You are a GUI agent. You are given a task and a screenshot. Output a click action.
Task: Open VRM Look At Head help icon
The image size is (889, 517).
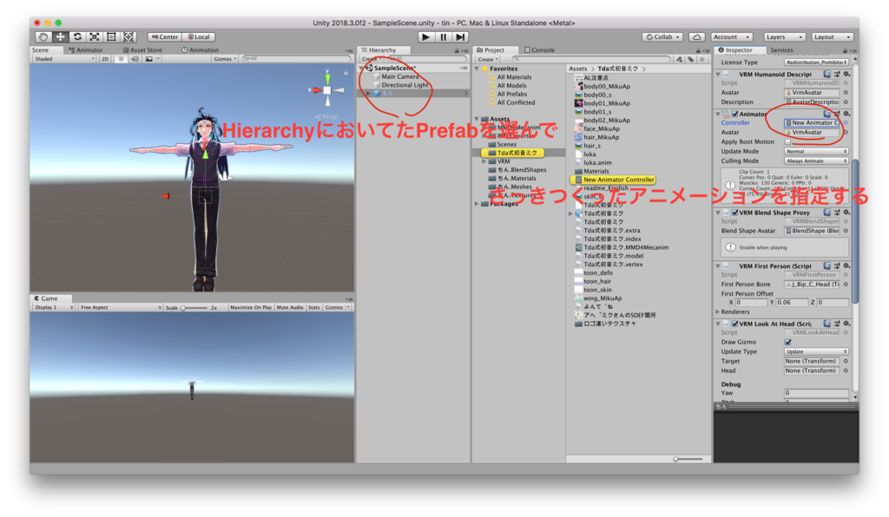click(x=827, y=324)
